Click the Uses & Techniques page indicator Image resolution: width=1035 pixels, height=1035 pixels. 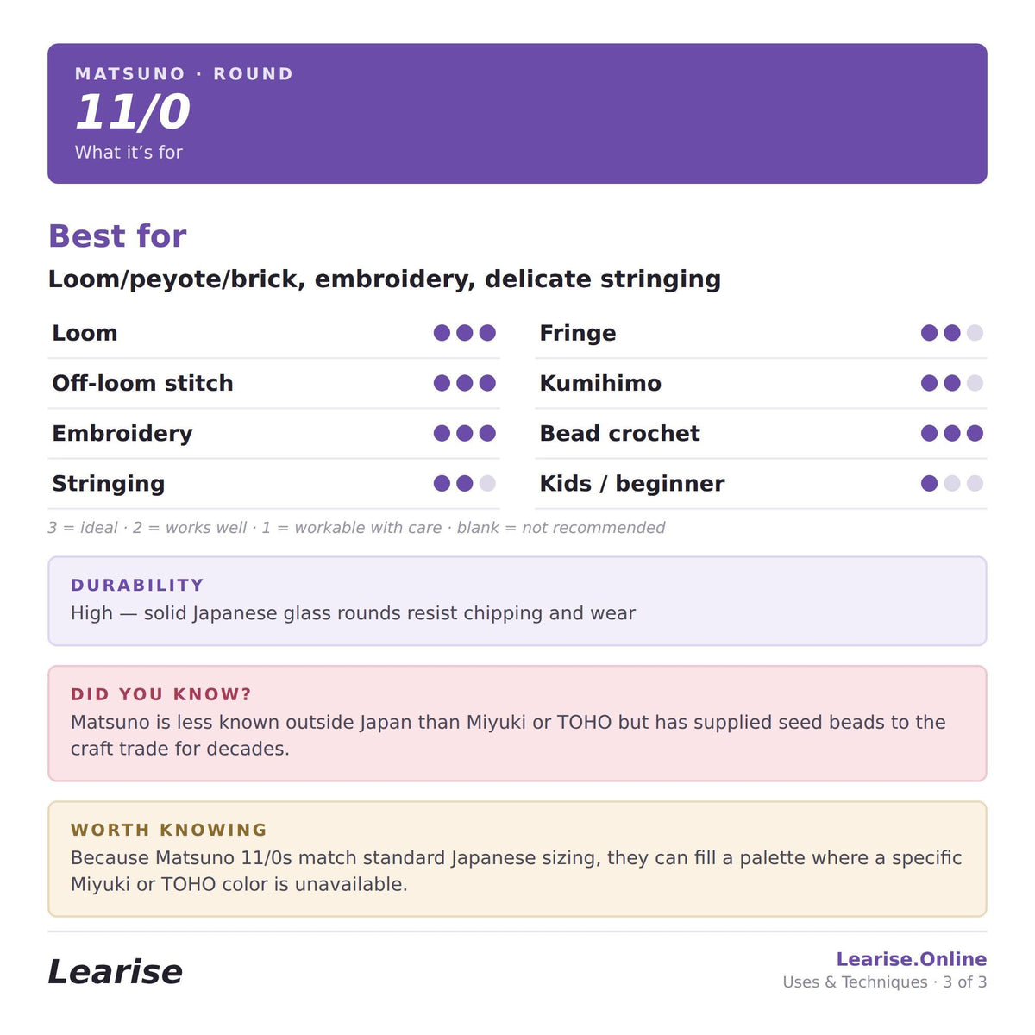click(x=885, y=982)
